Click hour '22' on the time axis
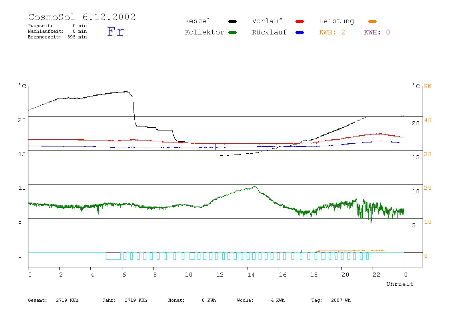 point(377,275)
